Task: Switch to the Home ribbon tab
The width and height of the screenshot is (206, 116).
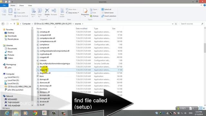Action: (x=13, y=5)
